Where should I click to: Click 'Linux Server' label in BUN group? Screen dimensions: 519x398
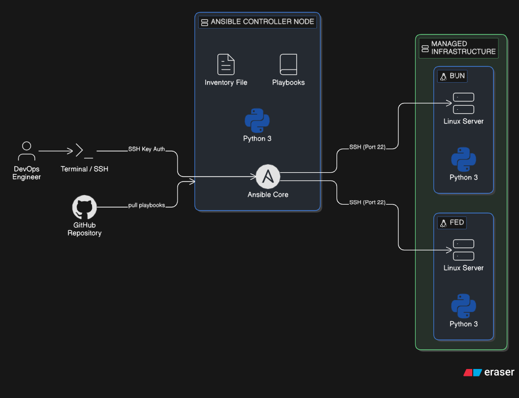[463, 121]
